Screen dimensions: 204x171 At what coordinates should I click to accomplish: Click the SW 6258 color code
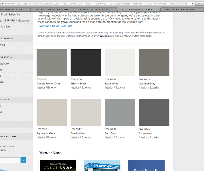[x=76, y=79]
